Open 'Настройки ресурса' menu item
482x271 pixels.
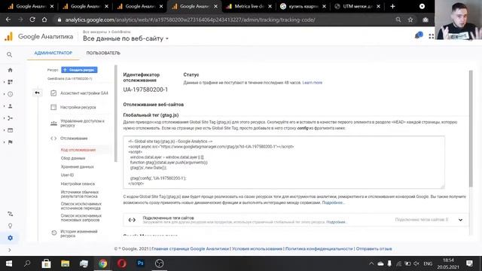[74, 107]
